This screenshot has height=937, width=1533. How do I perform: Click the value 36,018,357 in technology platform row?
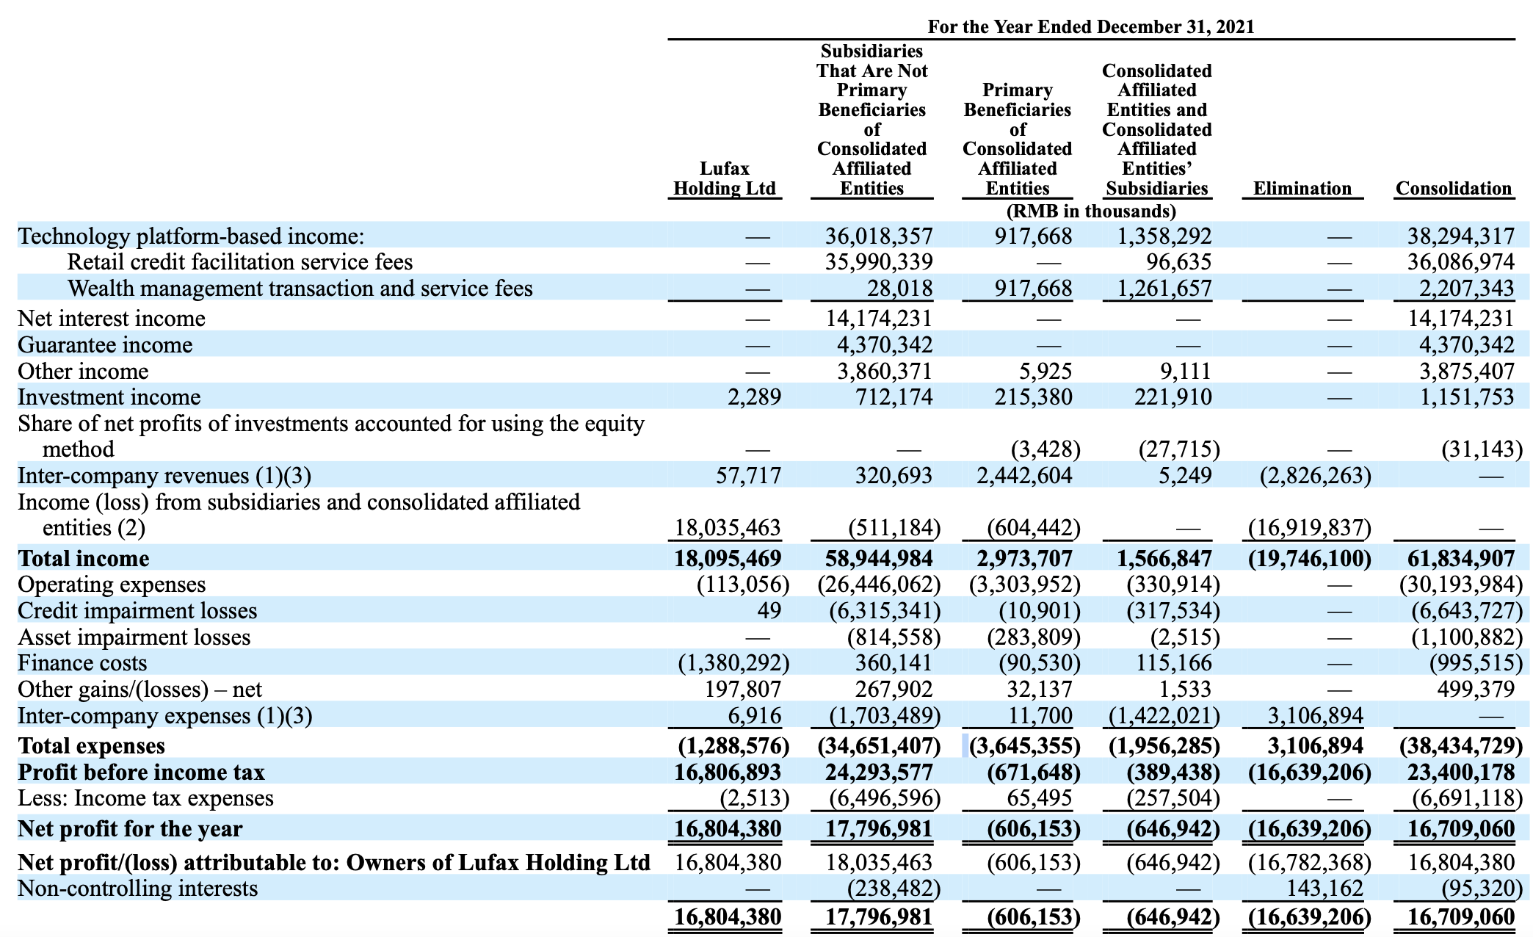(878, 236)
